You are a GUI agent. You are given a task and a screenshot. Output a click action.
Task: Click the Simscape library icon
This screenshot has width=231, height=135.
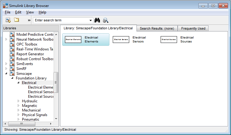[12, 73]
